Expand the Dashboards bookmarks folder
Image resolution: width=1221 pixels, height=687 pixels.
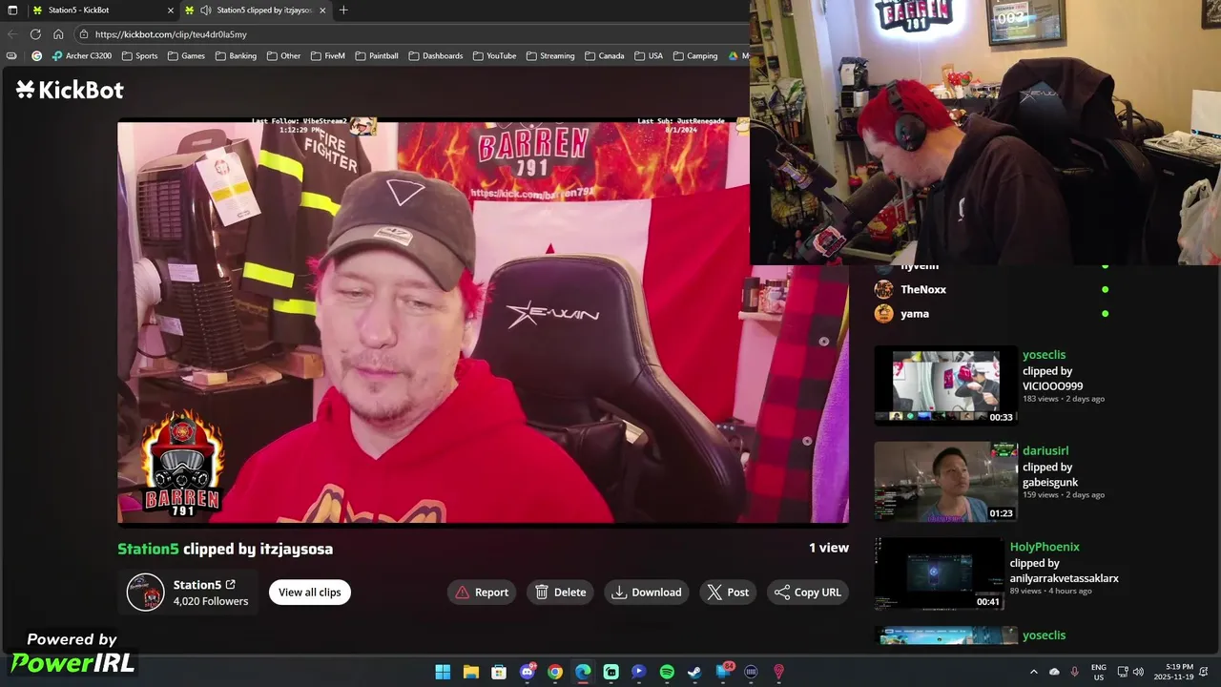(435, 56)
